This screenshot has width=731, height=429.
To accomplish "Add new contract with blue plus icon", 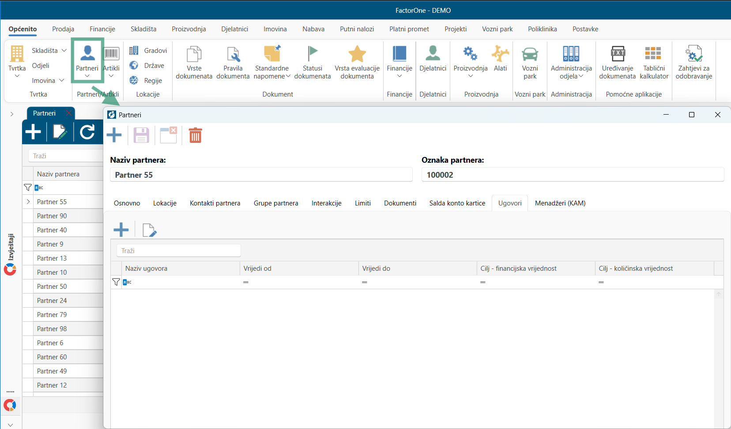I will point(121,230).
